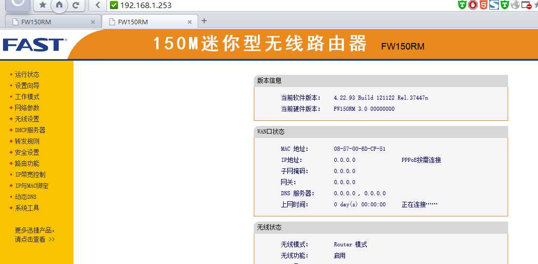Viewport: 538px width, 264px height.
Task: Open IP带宽控制 in the sidebar
Action: [30, 174]
